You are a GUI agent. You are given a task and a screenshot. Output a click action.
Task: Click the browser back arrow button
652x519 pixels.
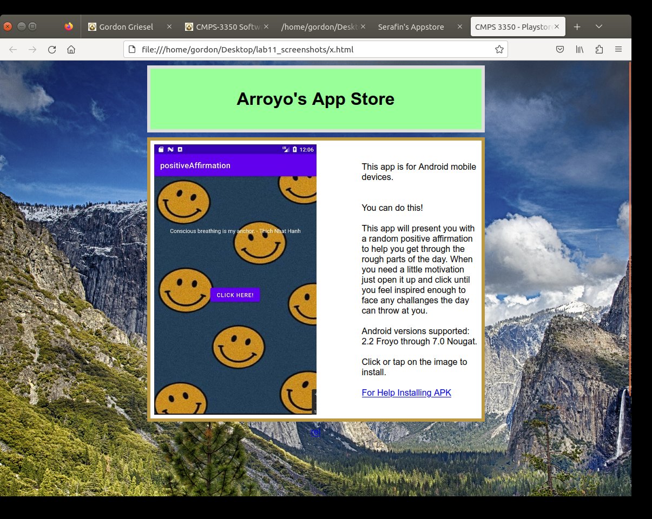[x=13, y=50]
